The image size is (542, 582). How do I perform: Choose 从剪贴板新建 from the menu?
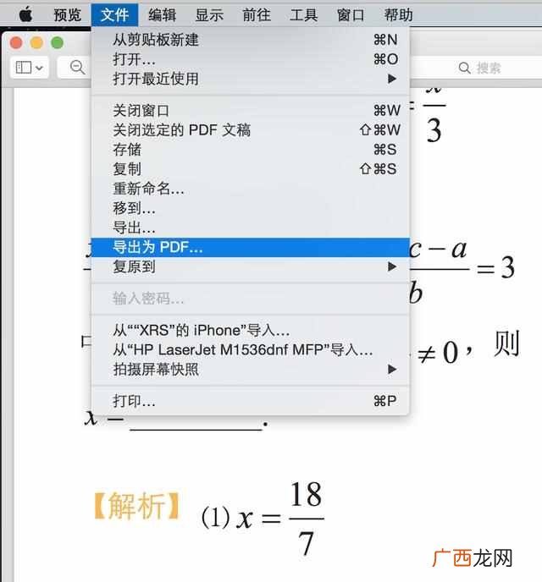tap(250, 40)
